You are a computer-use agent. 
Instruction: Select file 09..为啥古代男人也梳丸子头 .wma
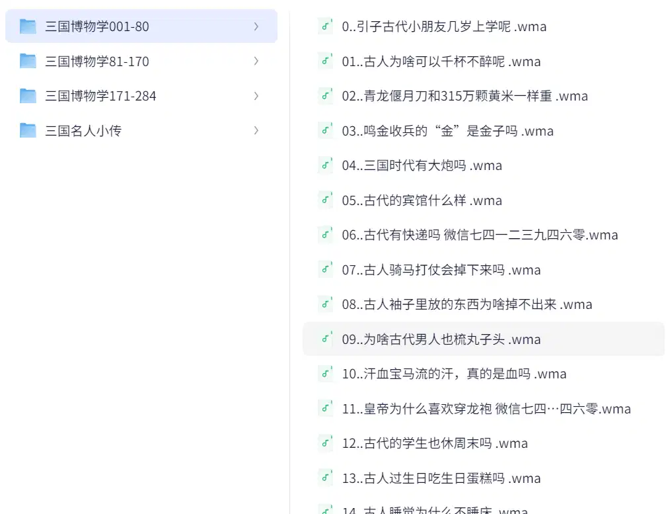pos(441,339)
